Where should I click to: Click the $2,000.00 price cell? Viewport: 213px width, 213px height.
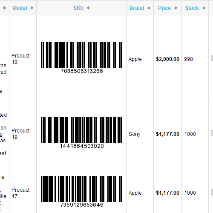pyautogui.click(x=167, y=59)
